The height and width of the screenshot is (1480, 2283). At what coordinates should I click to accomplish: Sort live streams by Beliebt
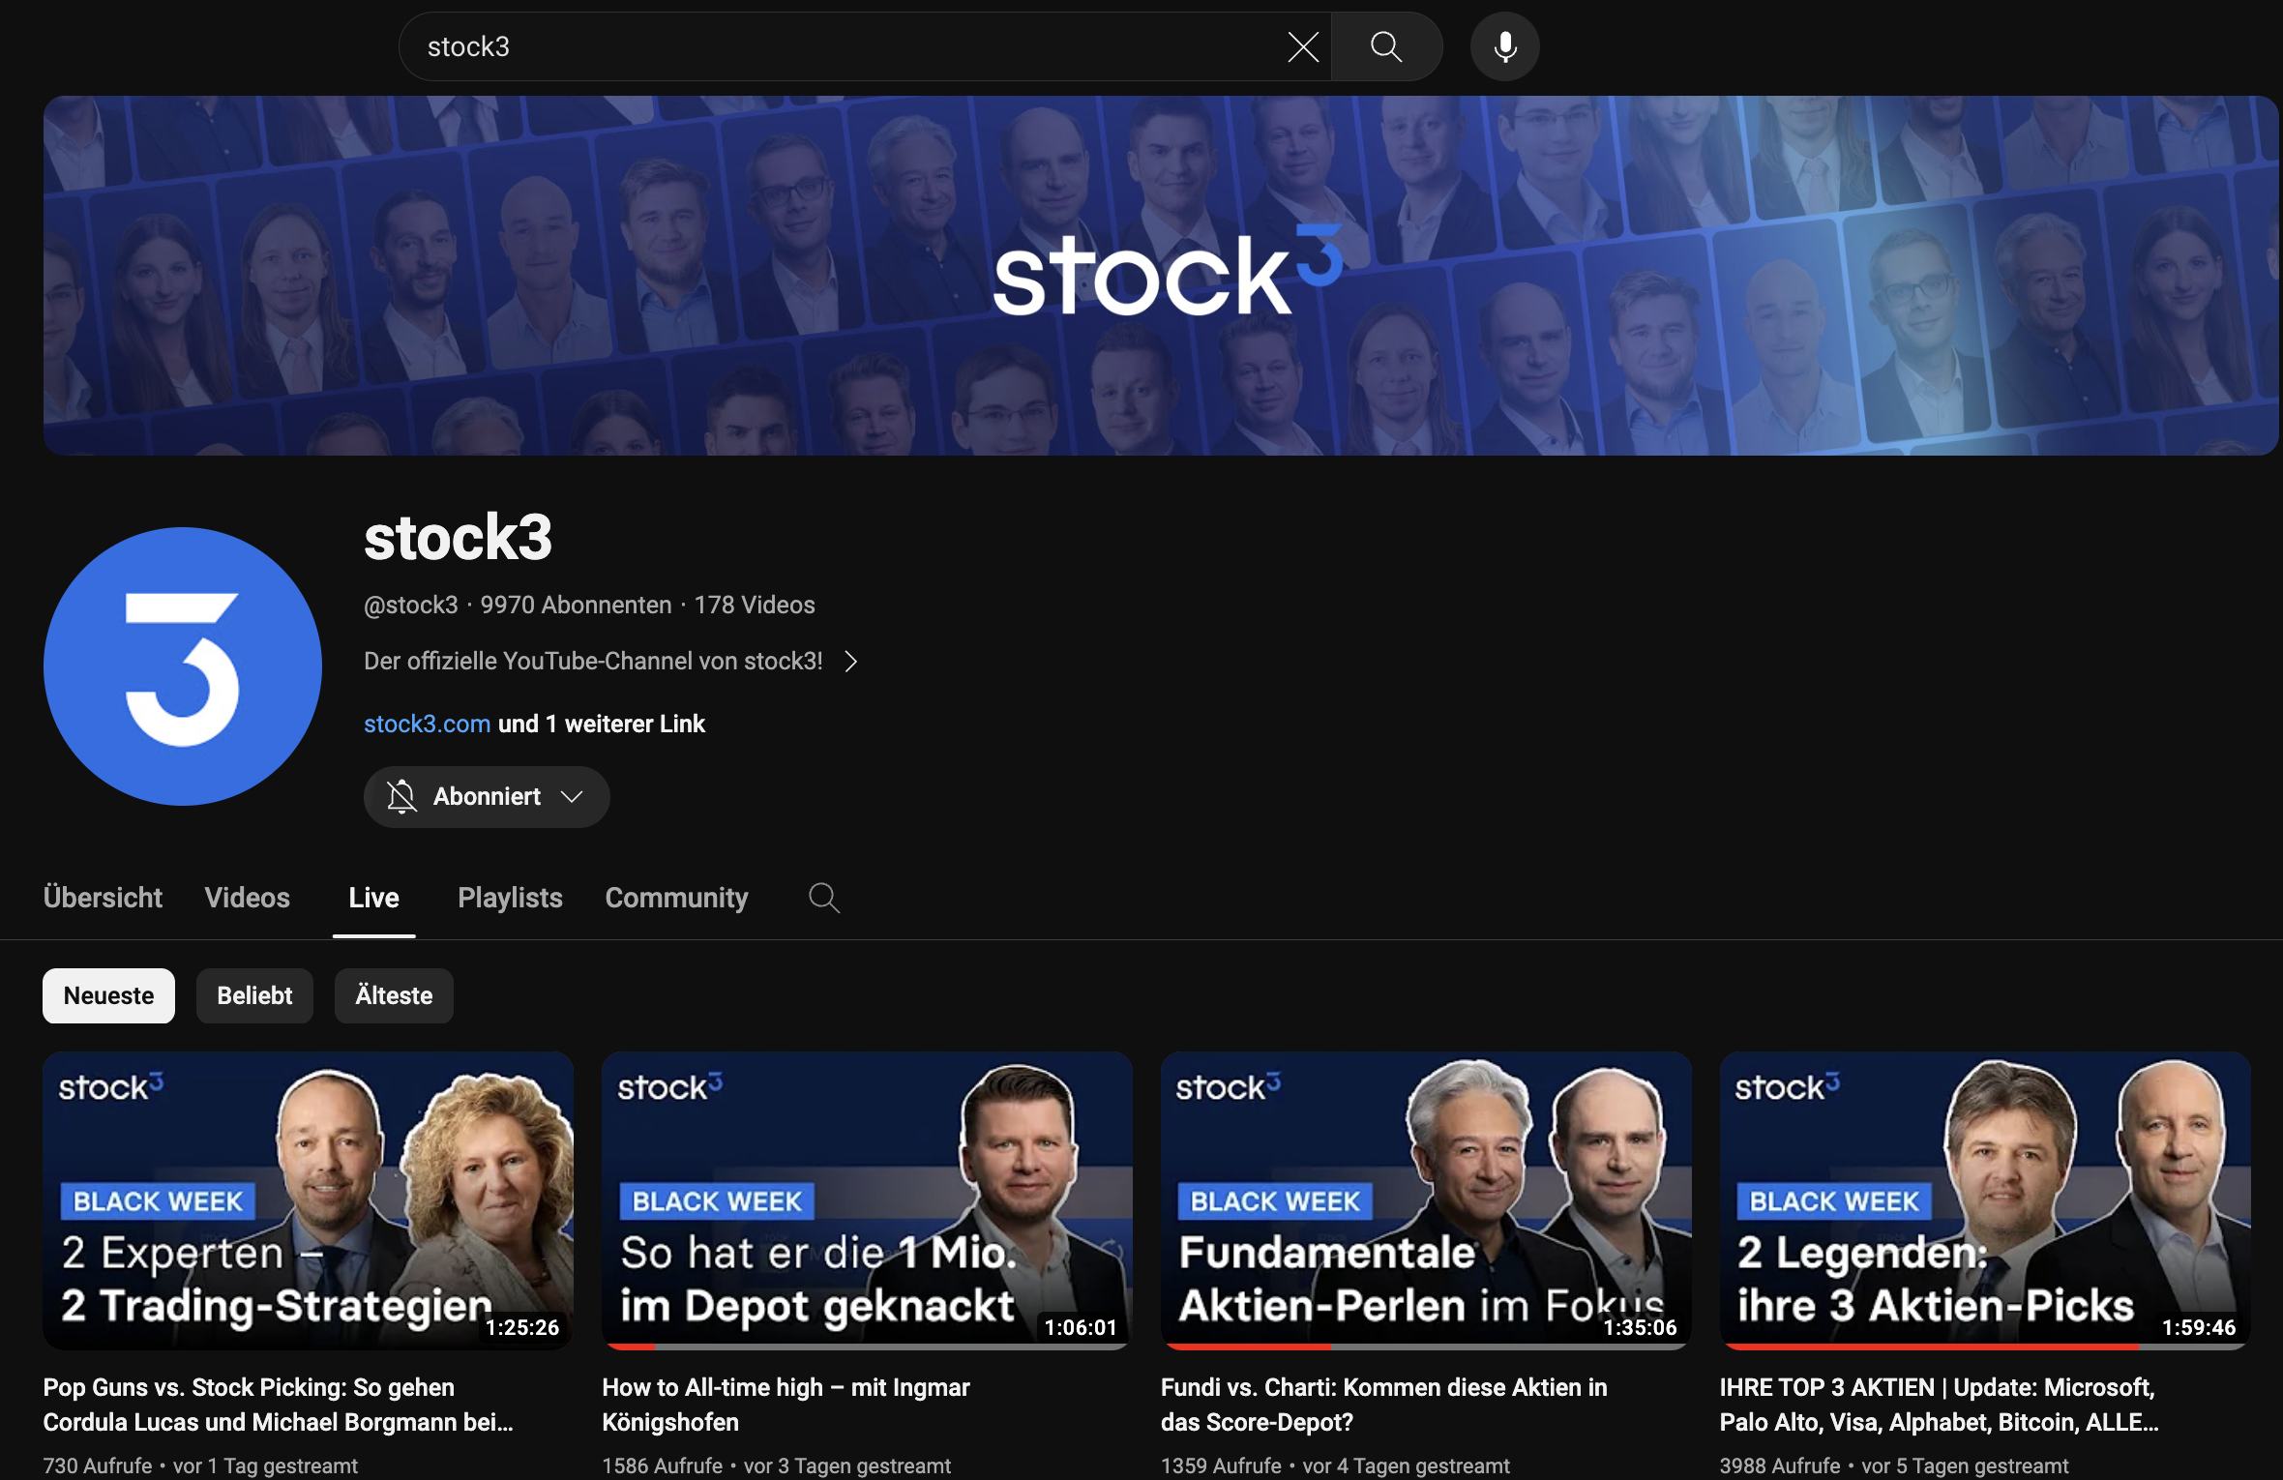(254, 995)
